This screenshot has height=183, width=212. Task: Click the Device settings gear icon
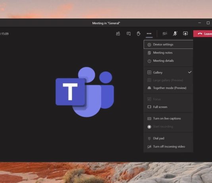pyautogui.click(x=149, y=45)
